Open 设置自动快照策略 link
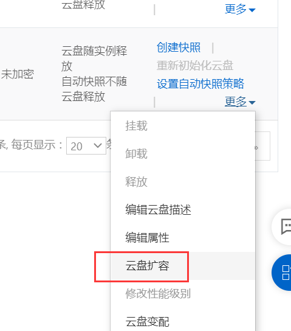The width and height of the screenshot is (291, 331). 200,84
